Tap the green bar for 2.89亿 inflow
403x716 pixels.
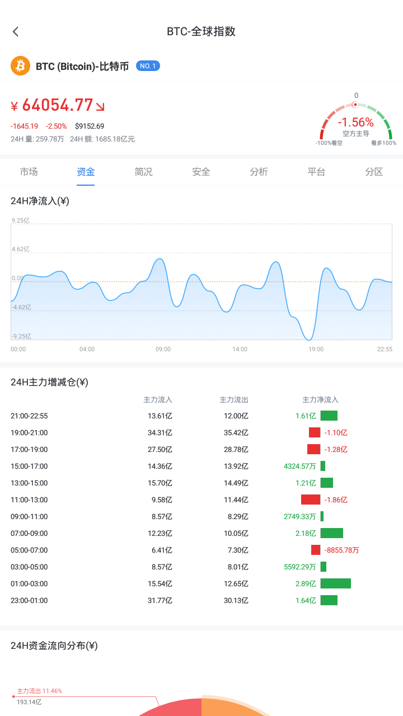(336, 583)
